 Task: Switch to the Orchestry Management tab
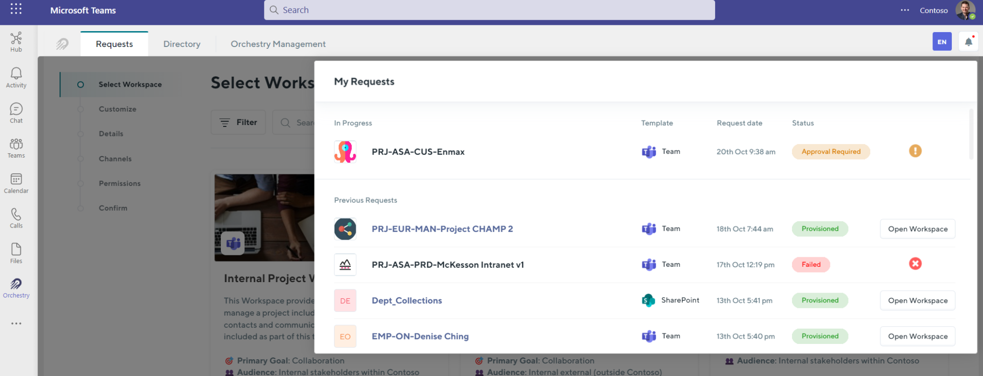(x=278, y=44)
